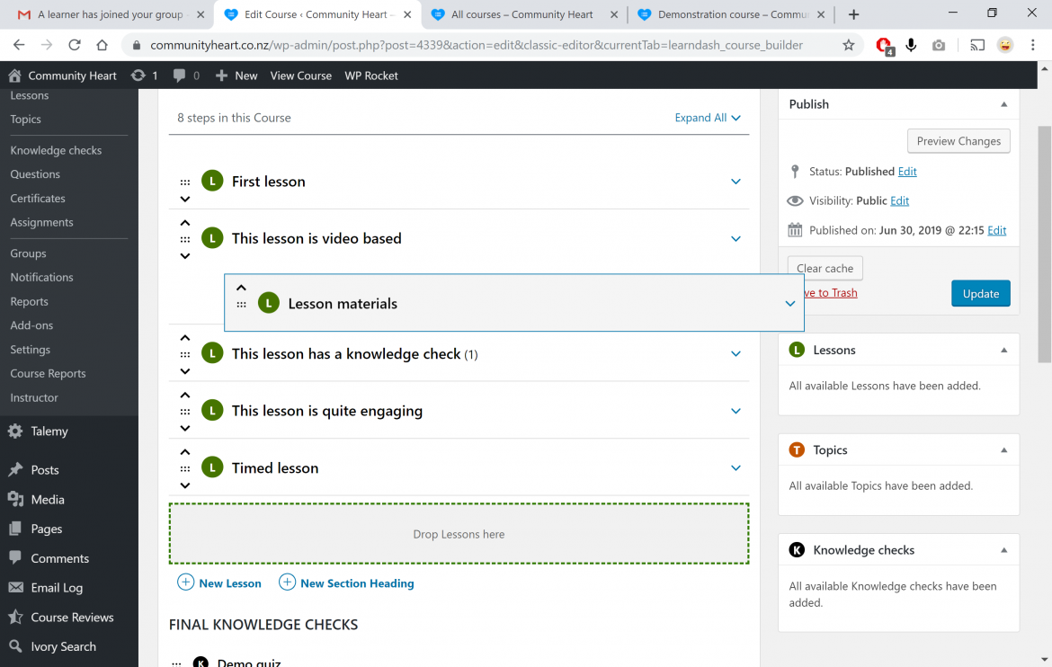Move knowledge check lesson up

[185, 338]
